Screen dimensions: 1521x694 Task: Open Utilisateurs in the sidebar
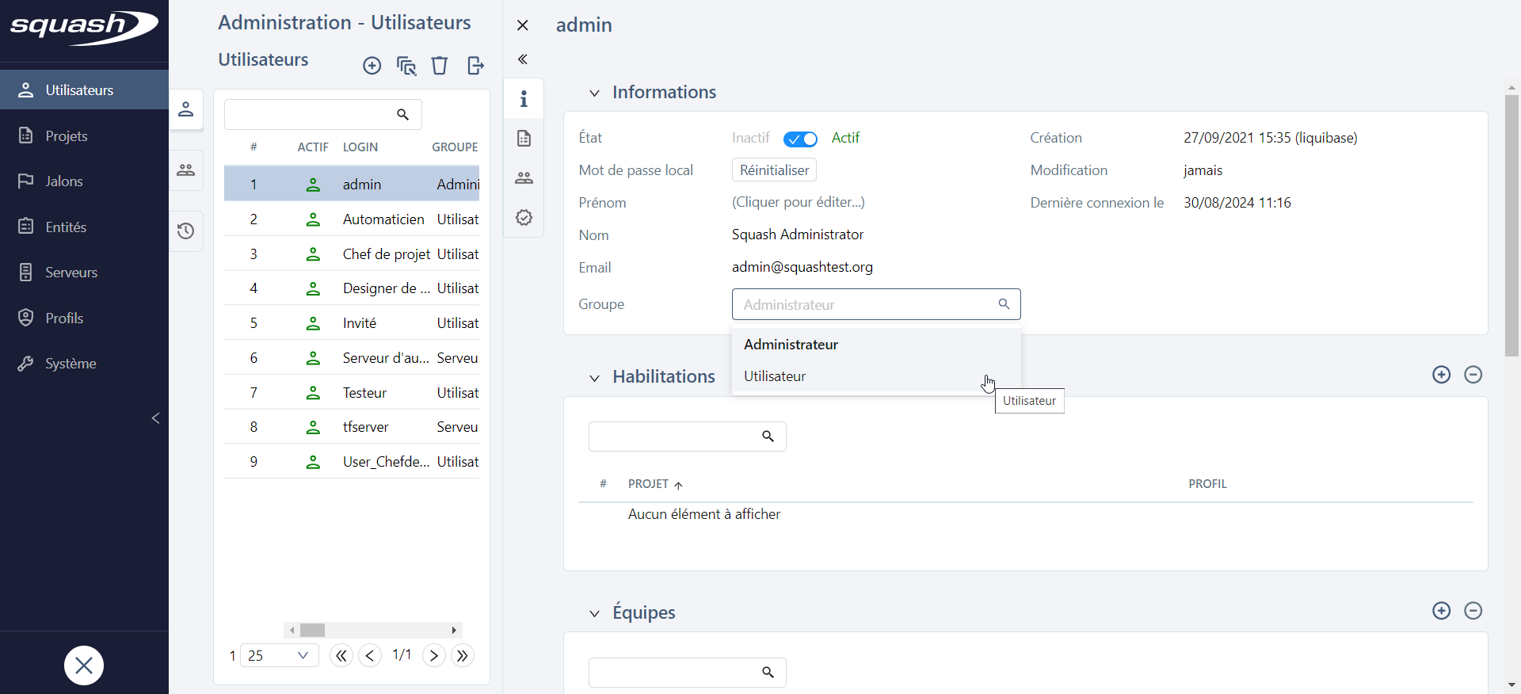tap(84, 90)
